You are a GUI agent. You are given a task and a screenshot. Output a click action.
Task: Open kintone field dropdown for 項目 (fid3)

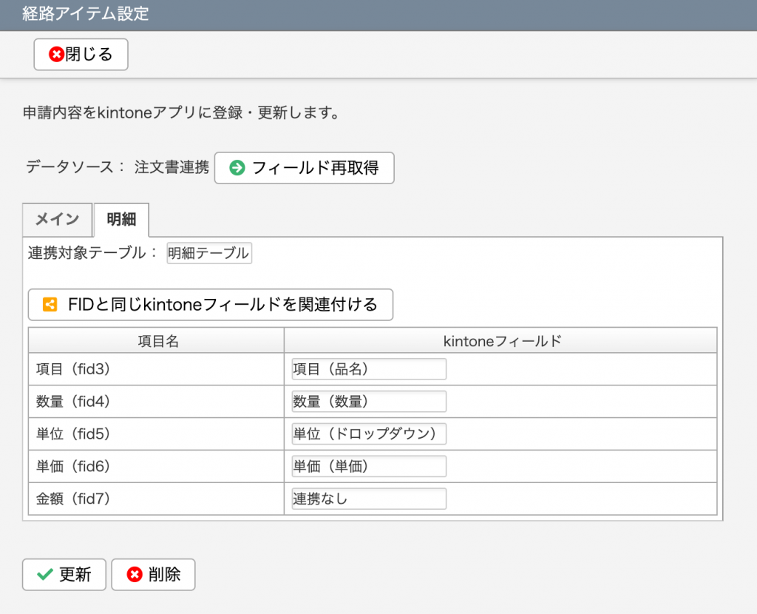[x=369, y=369]
